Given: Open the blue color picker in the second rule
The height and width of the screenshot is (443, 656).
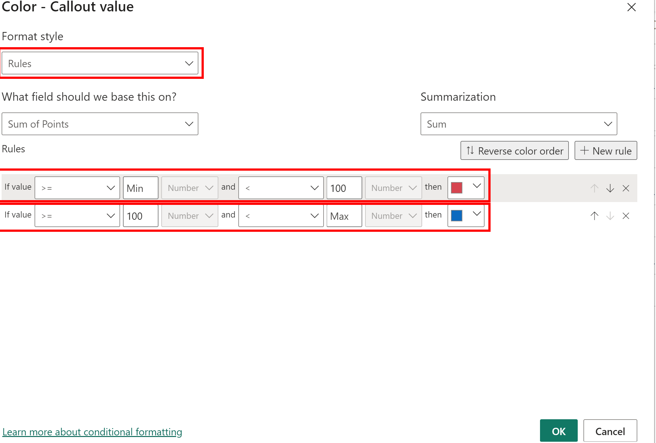Looking at the screenshot, I should (x=466, y=215).
